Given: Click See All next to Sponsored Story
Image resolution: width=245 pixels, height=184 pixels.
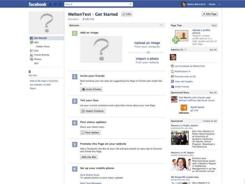Looking at the screenshot, I should [x=213, y=93].
